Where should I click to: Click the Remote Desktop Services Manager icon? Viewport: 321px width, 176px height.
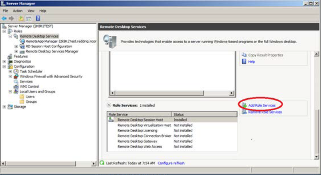pos(22,51)
